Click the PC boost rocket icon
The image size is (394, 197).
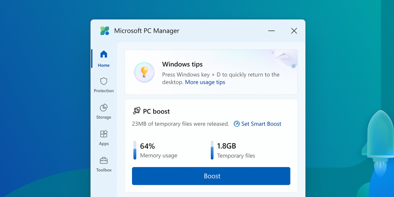[136, 111]
